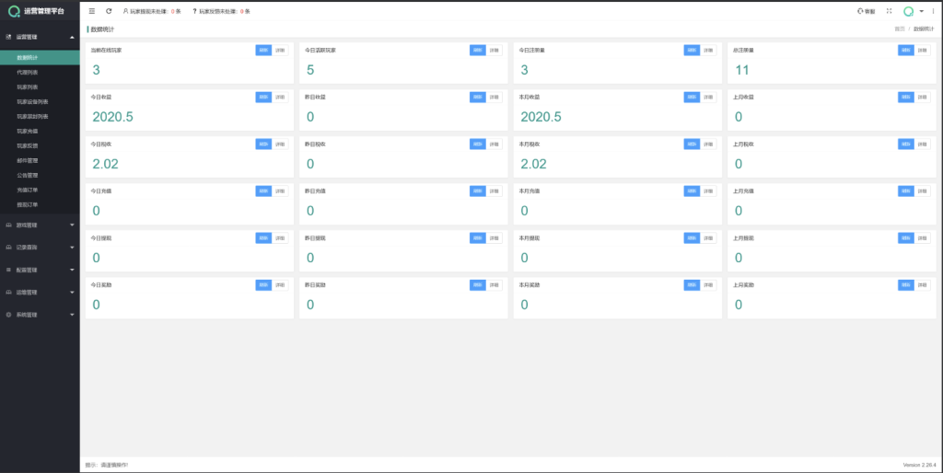943x473 pixels.
Task: Open pending player withdrawal notice in top bar
Action: click(x=151, y=11)
